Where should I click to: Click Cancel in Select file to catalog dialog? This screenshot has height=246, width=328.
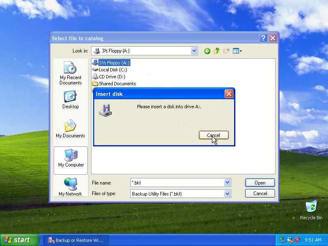pos(260,193)
